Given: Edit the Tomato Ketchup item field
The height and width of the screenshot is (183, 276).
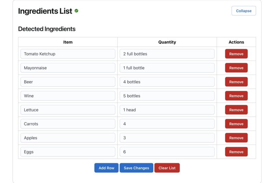Looking at the screenshot, I should click(x=68, y=54).
